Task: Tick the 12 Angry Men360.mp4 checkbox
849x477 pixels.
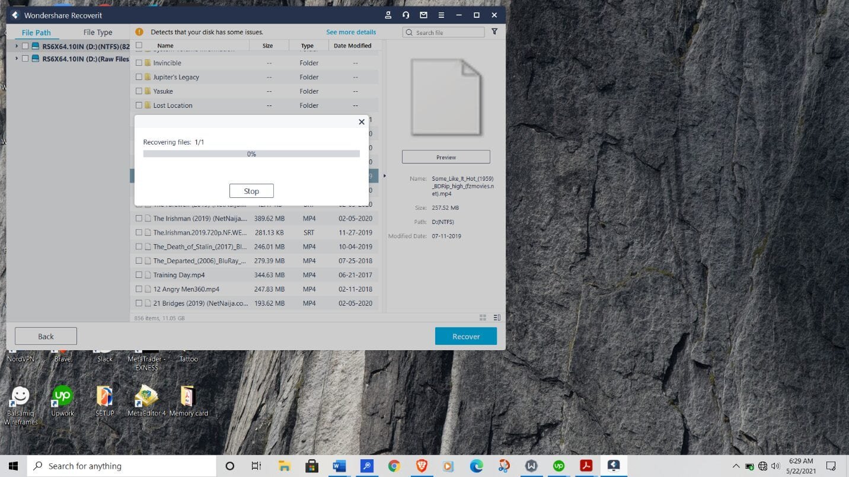Action: [139, 289]
